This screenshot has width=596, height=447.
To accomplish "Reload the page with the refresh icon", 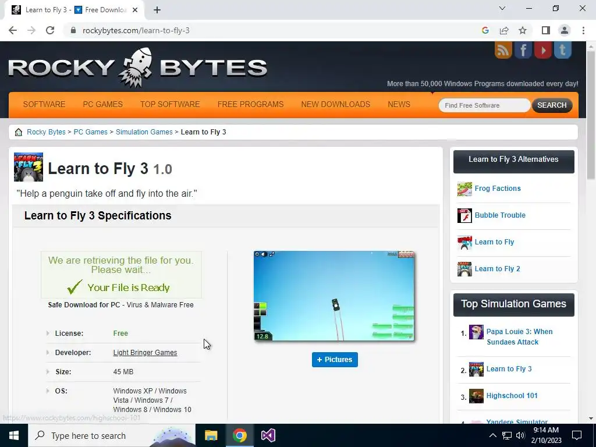I will pos(50,30).
